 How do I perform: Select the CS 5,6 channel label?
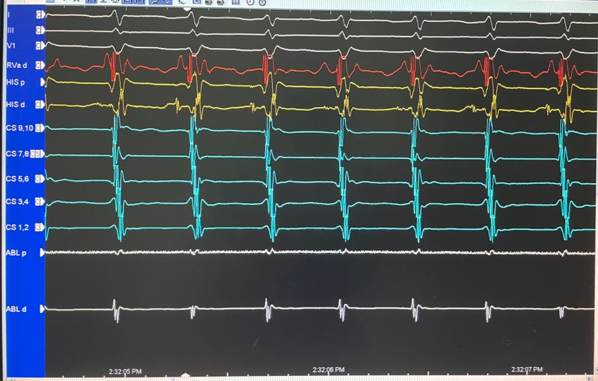tap(17, 179)
